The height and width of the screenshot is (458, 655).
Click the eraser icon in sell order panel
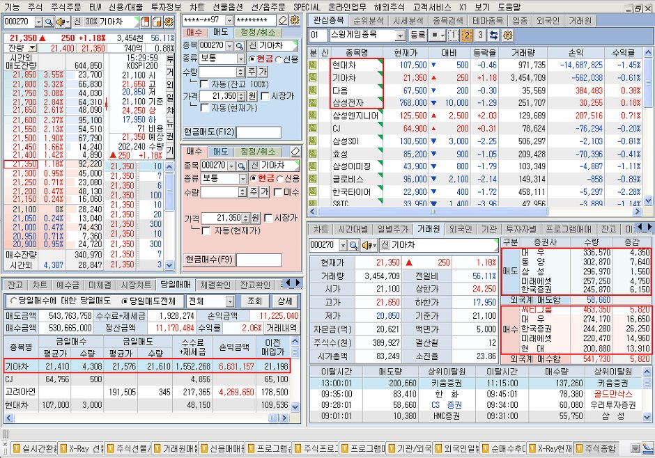[283, 20]
